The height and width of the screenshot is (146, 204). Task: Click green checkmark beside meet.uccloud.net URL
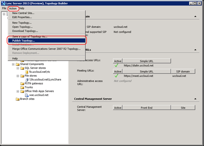pyautogui.click(x=117, y=76)
